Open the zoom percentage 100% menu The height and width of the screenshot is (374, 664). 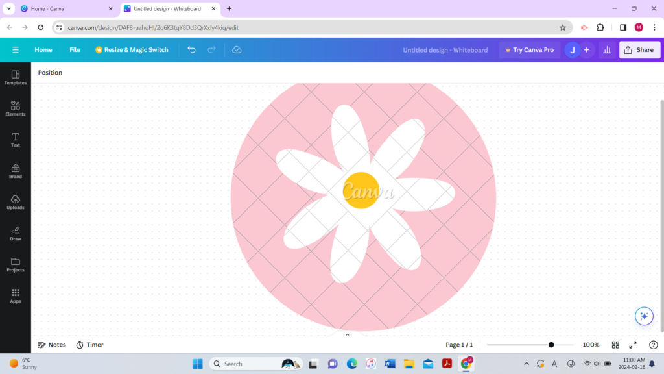pyautogui.click(x=591, y=345)
